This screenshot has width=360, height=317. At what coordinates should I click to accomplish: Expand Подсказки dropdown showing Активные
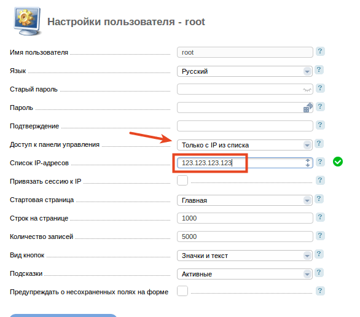(245, 274)
